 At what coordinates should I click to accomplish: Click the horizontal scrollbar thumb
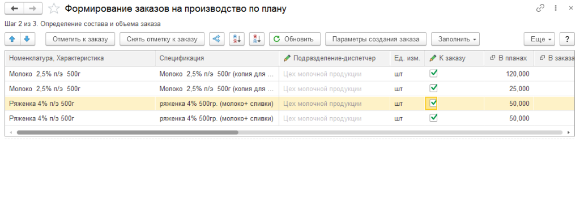pyautogui.click(x=127, y=132)
